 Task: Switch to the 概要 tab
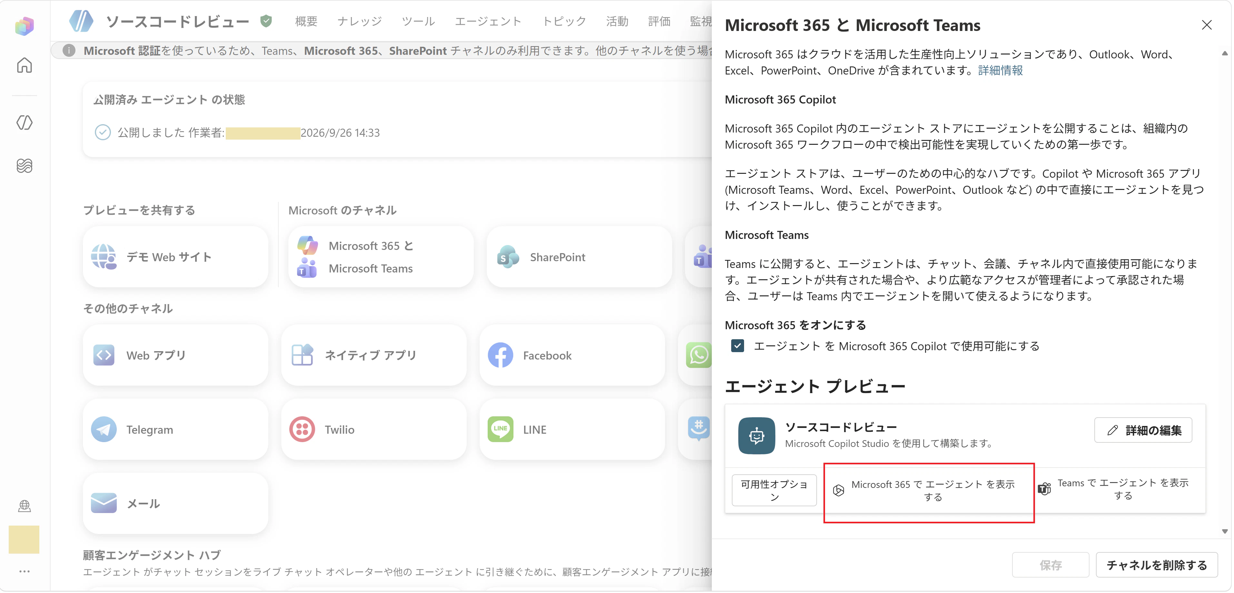click(x=306, y=21)
